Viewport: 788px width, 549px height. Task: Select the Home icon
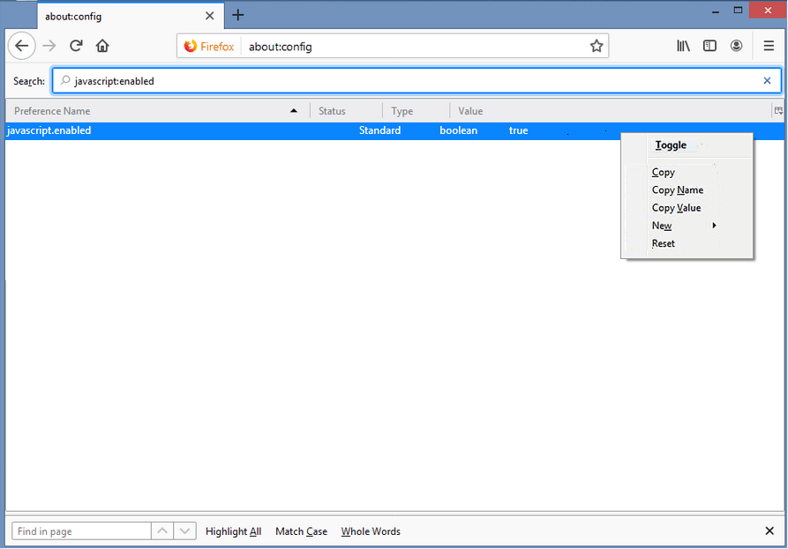[101, 45]
